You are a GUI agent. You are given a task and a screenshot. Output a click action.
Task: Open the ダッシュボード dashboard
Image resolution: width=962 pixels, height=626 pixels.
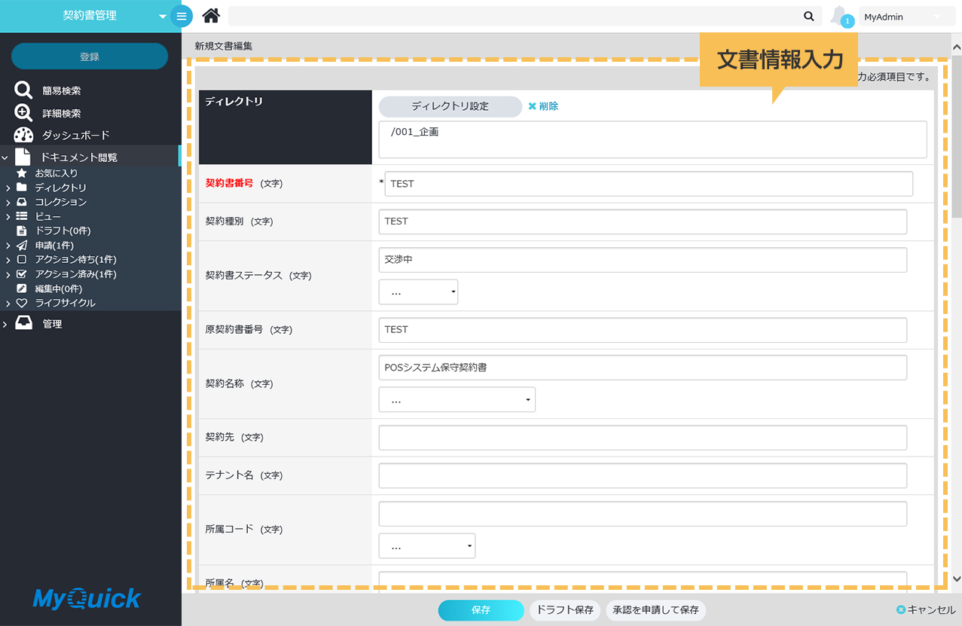(x=75, y=135)
